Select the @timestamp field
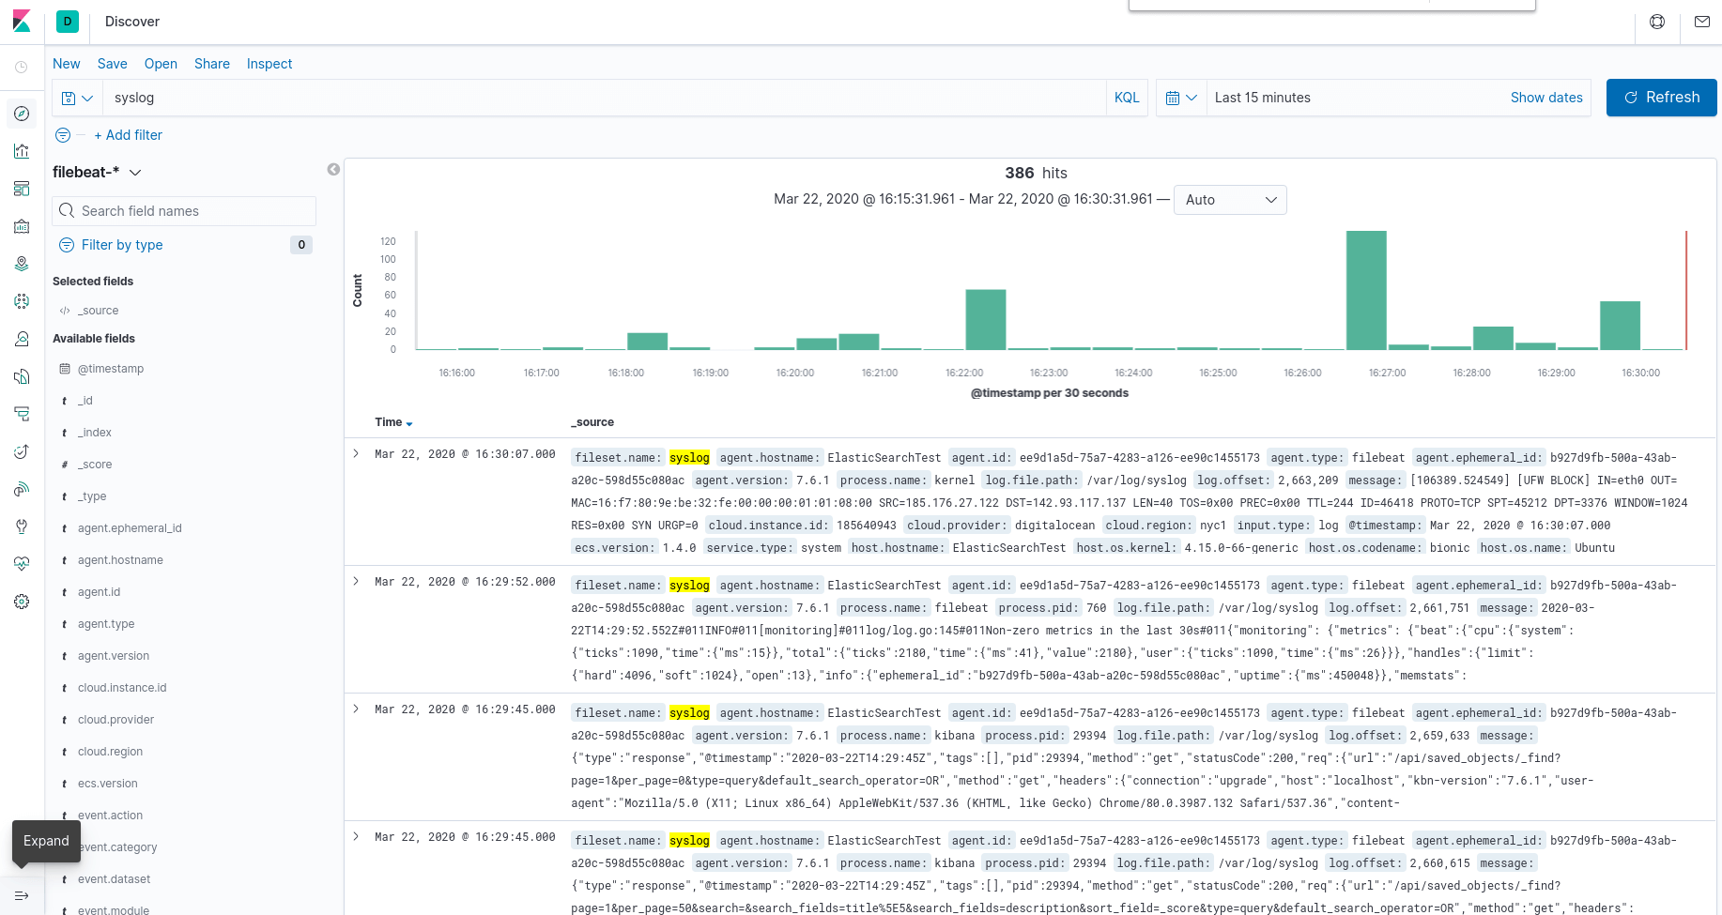Image resolution: width=1722 pixels, height=915 pixels. [x=111, y=369]
